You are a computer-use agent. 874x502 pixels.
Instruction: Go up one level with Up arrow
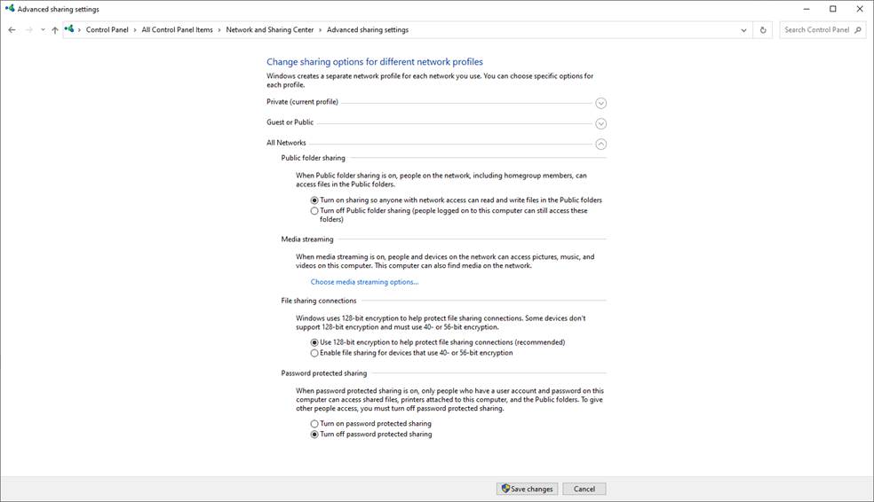pyautogui.click(x=55, y=30)
